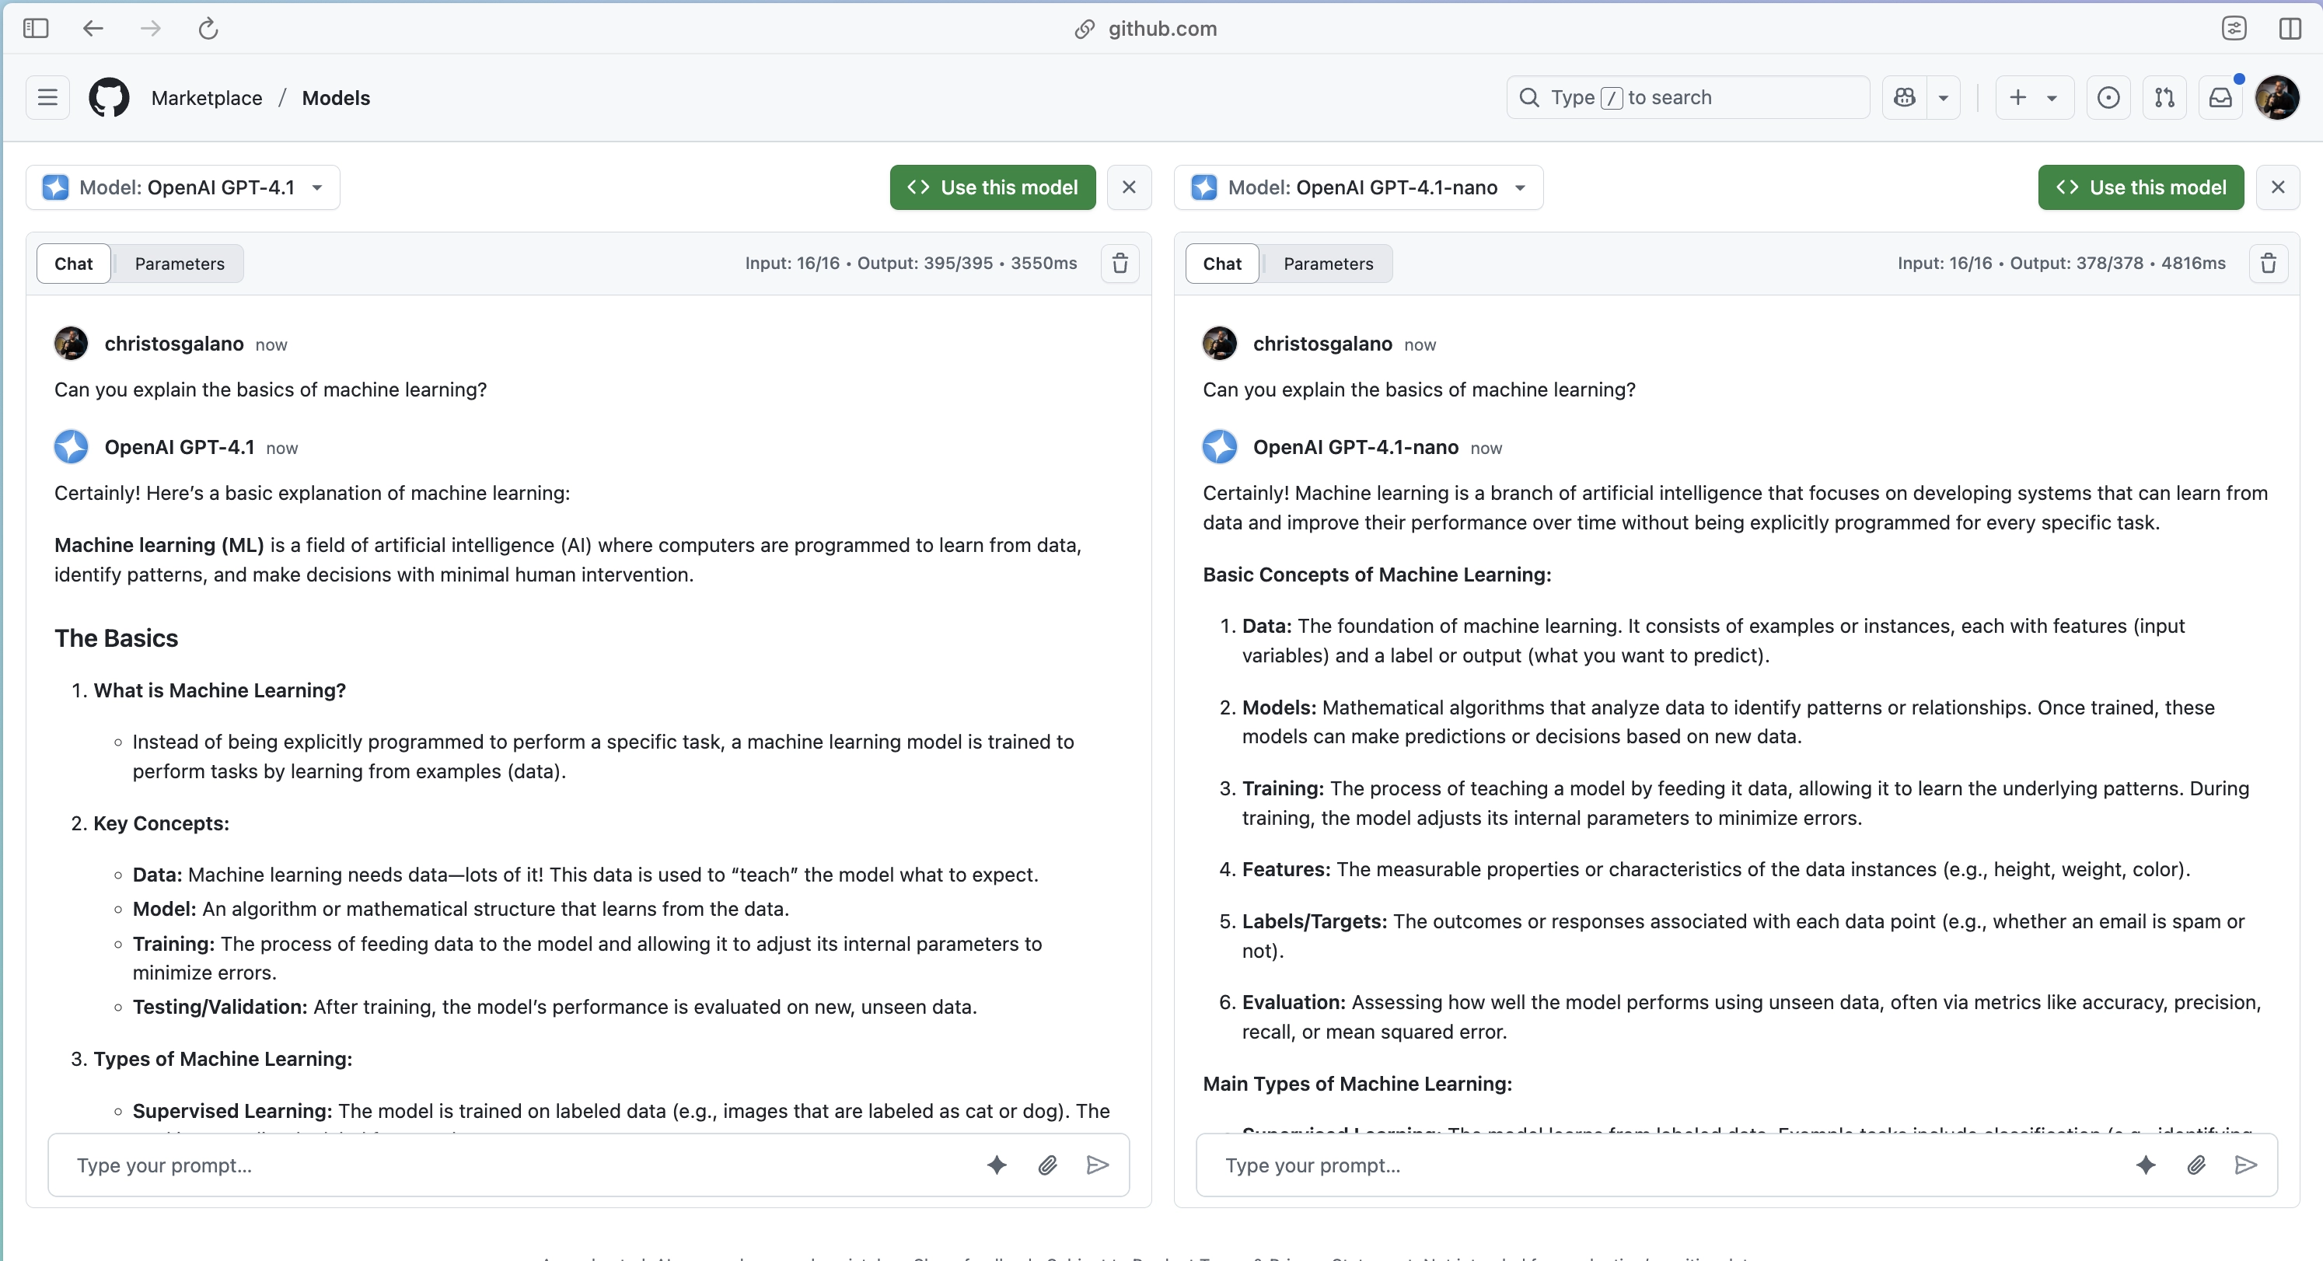This screenshot has height=1261, width=2323.
Task: Click the github.com address bar
Action: click(1146, 29)
